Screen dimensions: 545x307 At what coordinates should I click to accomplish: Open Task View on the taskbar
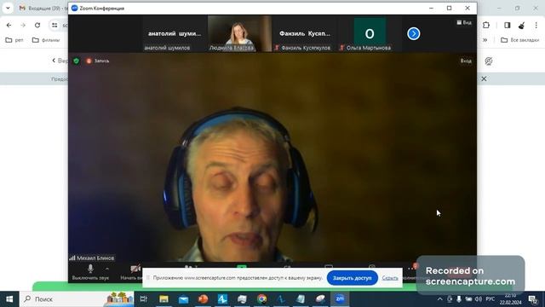(x=144, y=299)
